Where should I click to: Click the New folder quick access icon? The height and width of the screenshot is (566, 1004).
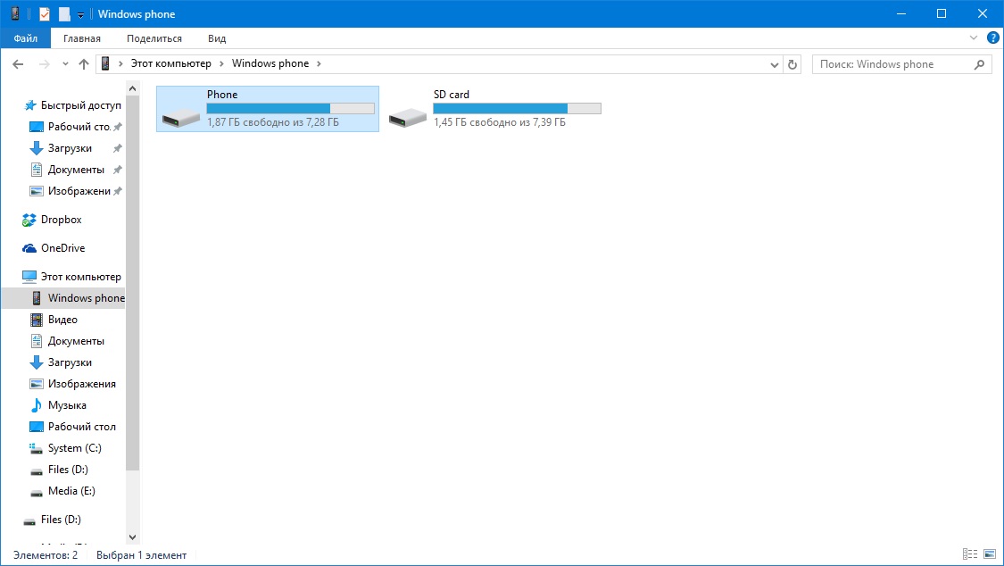[x=64, y=13]
